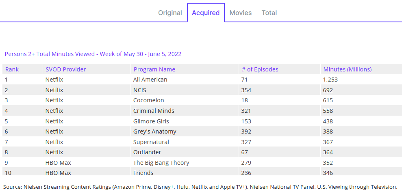
Task: Select the Acquired tab
Action: [206, 13]
